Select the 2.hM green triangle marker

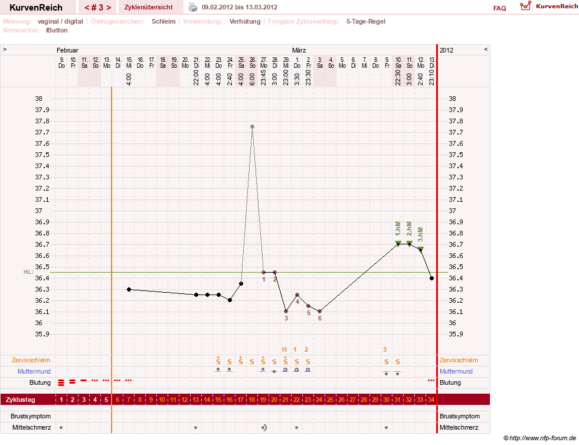[x=409, y=243]
